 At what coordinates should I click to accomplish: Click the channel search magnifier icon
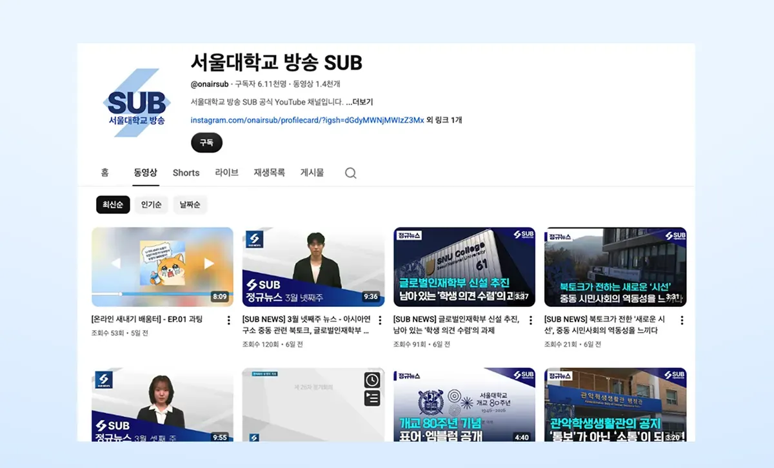pos(350,173)
